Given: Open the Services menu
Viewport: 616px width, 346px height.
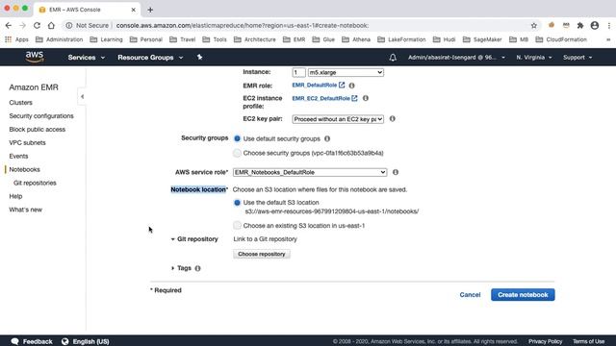Looking at the screenshot, I should (86, 58).
